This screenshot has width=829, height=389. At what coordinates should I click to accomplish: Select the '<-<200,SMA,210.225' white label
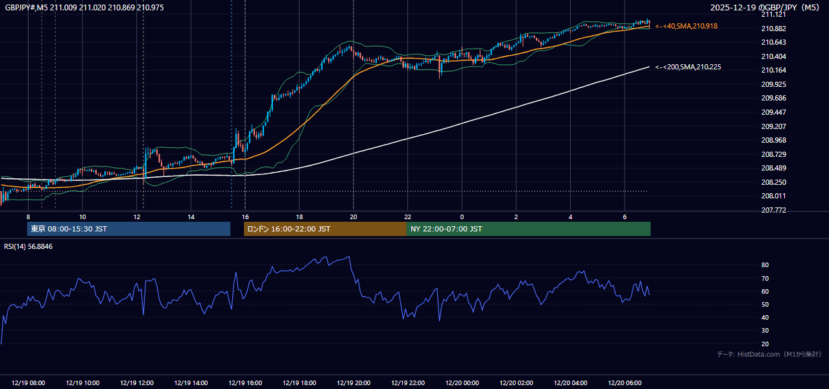[688, 67]
